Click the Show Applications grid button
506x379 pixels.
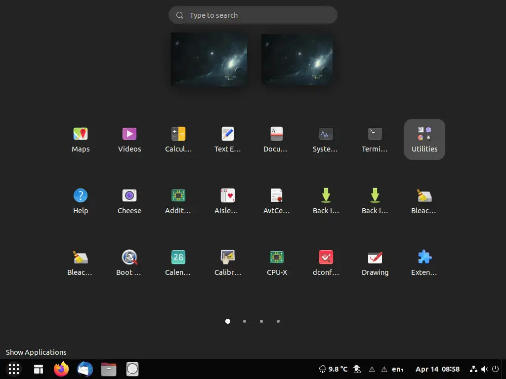14,369
